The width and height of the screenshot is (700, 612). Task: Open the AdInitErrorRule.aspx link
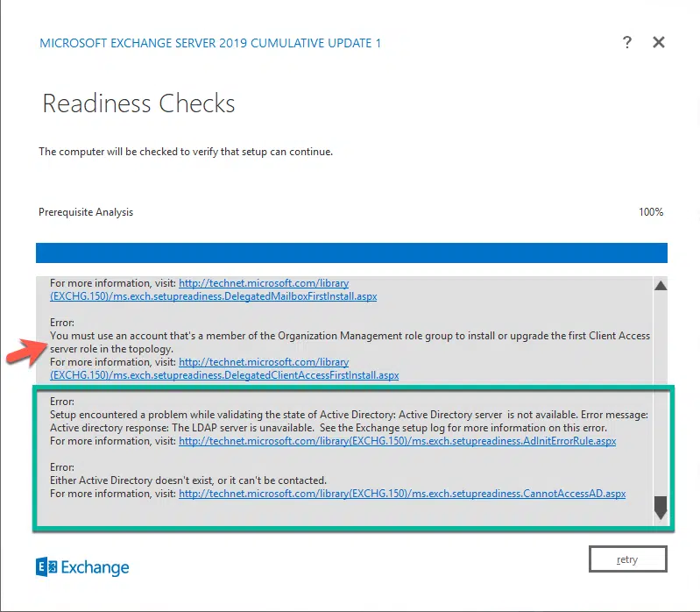[x=398, y=441]
